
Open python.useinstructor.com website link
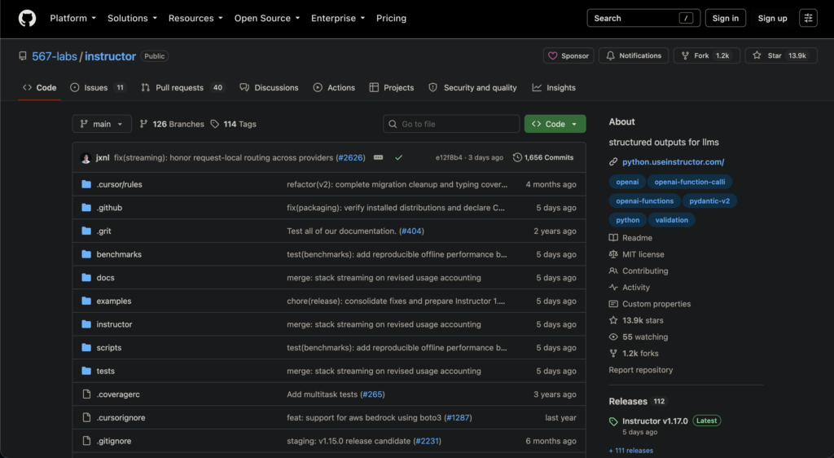[x=674, y=161]
